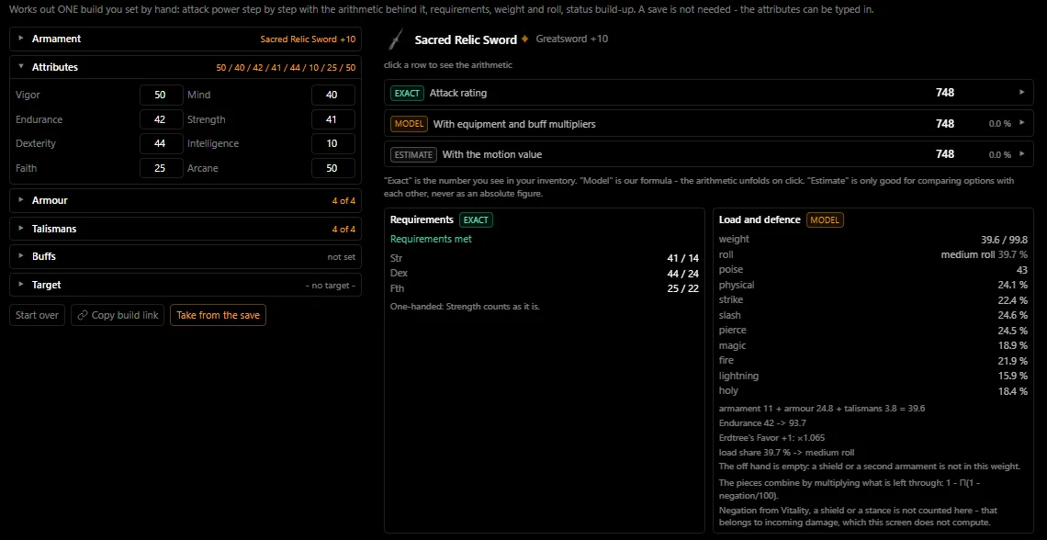Click the link icon in Copy build link
This screenshot has height=540, width=1047.
point(83,315)
